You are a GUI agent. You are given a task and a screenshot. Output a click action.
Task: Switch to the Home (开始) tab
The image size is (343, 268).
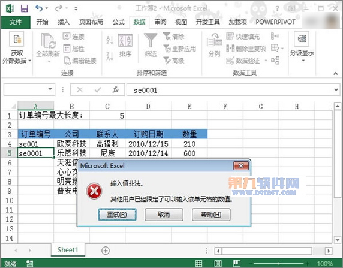pos(42,22)
